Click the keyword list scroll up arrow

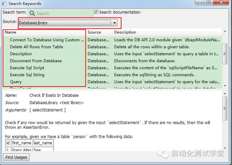point(225,32)
